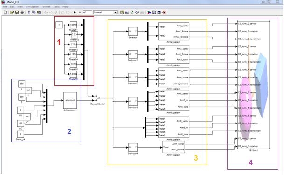The image size is (284, 175).
Task: Start simulation with the play button
Action: 75,13
